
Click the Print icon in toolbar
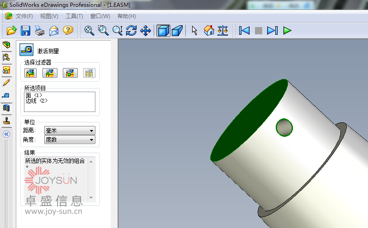click(x=40, y=30)
